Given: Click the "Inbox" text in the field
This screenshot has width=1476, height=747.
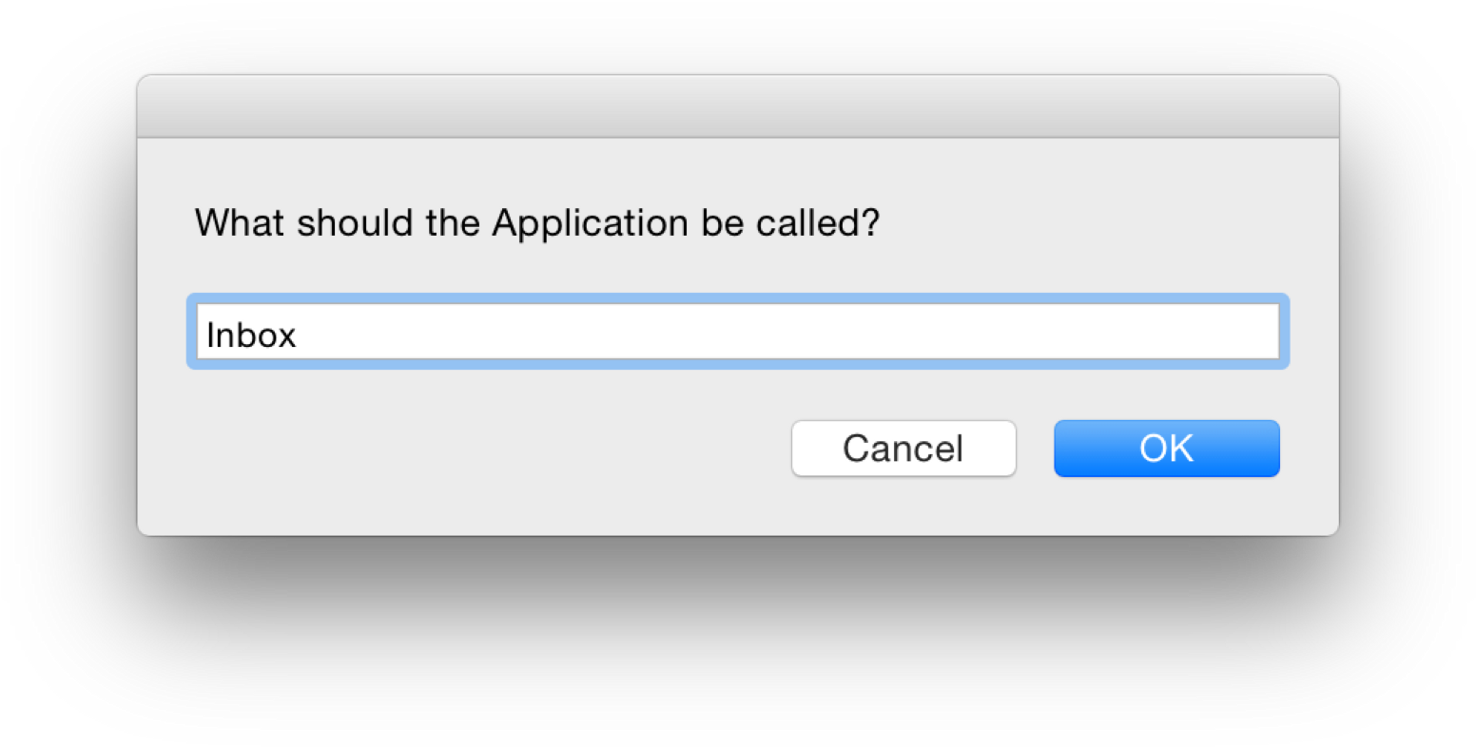Looking at the screenshot, I should [251, 335].
